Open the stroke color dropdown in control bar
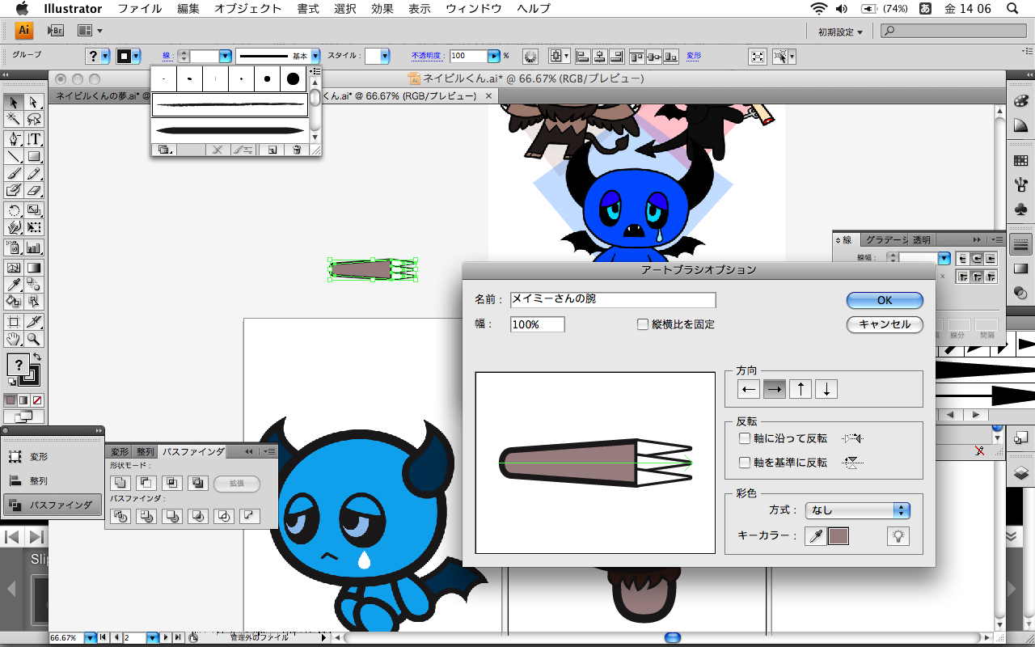This screenshot has width=1035, height=647. point(136,56)
